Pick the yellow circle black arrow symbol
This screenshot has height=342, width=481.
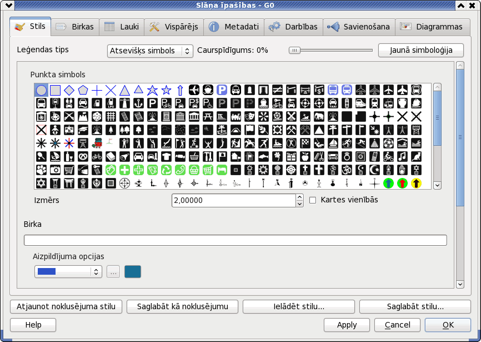click(416, 184)
